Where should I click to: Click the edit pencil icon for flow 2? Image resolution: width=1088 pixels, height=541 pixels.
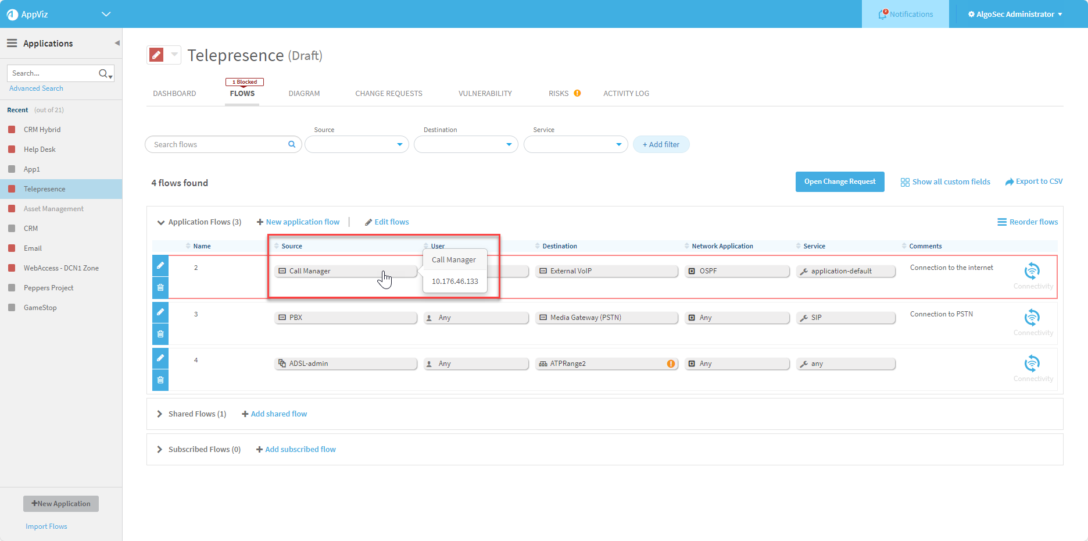[x=160, y=265]
